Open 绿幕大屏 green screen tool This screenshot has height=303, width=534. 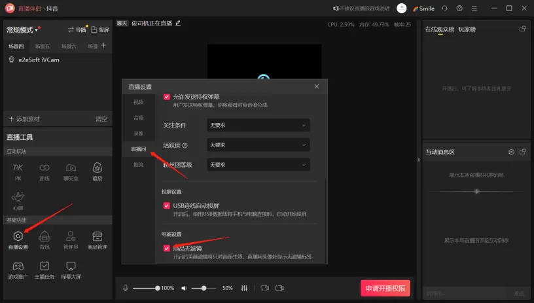71,270
